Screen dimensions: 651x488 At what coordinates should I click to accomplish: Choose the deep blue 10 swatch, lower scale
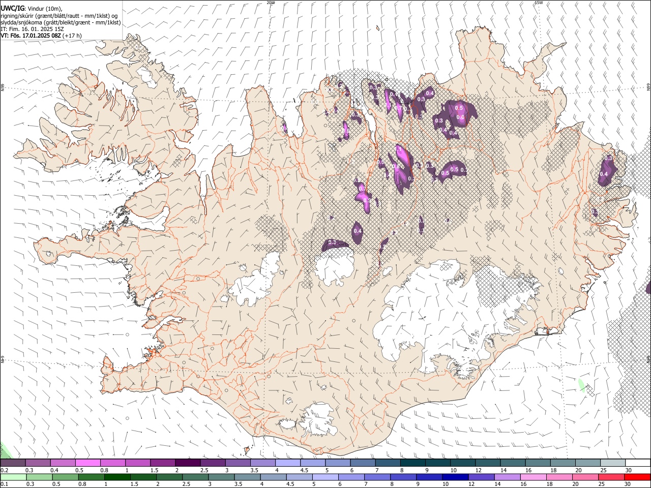[x=455, y=477]
